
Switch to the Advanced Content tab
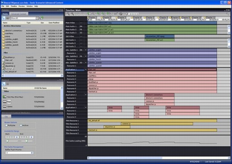(19, 14)
